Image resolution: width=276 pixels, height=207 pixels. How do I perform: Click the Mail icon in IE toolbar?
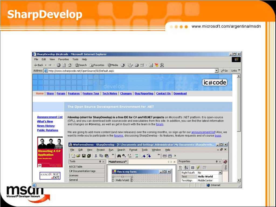coord(130,65)
